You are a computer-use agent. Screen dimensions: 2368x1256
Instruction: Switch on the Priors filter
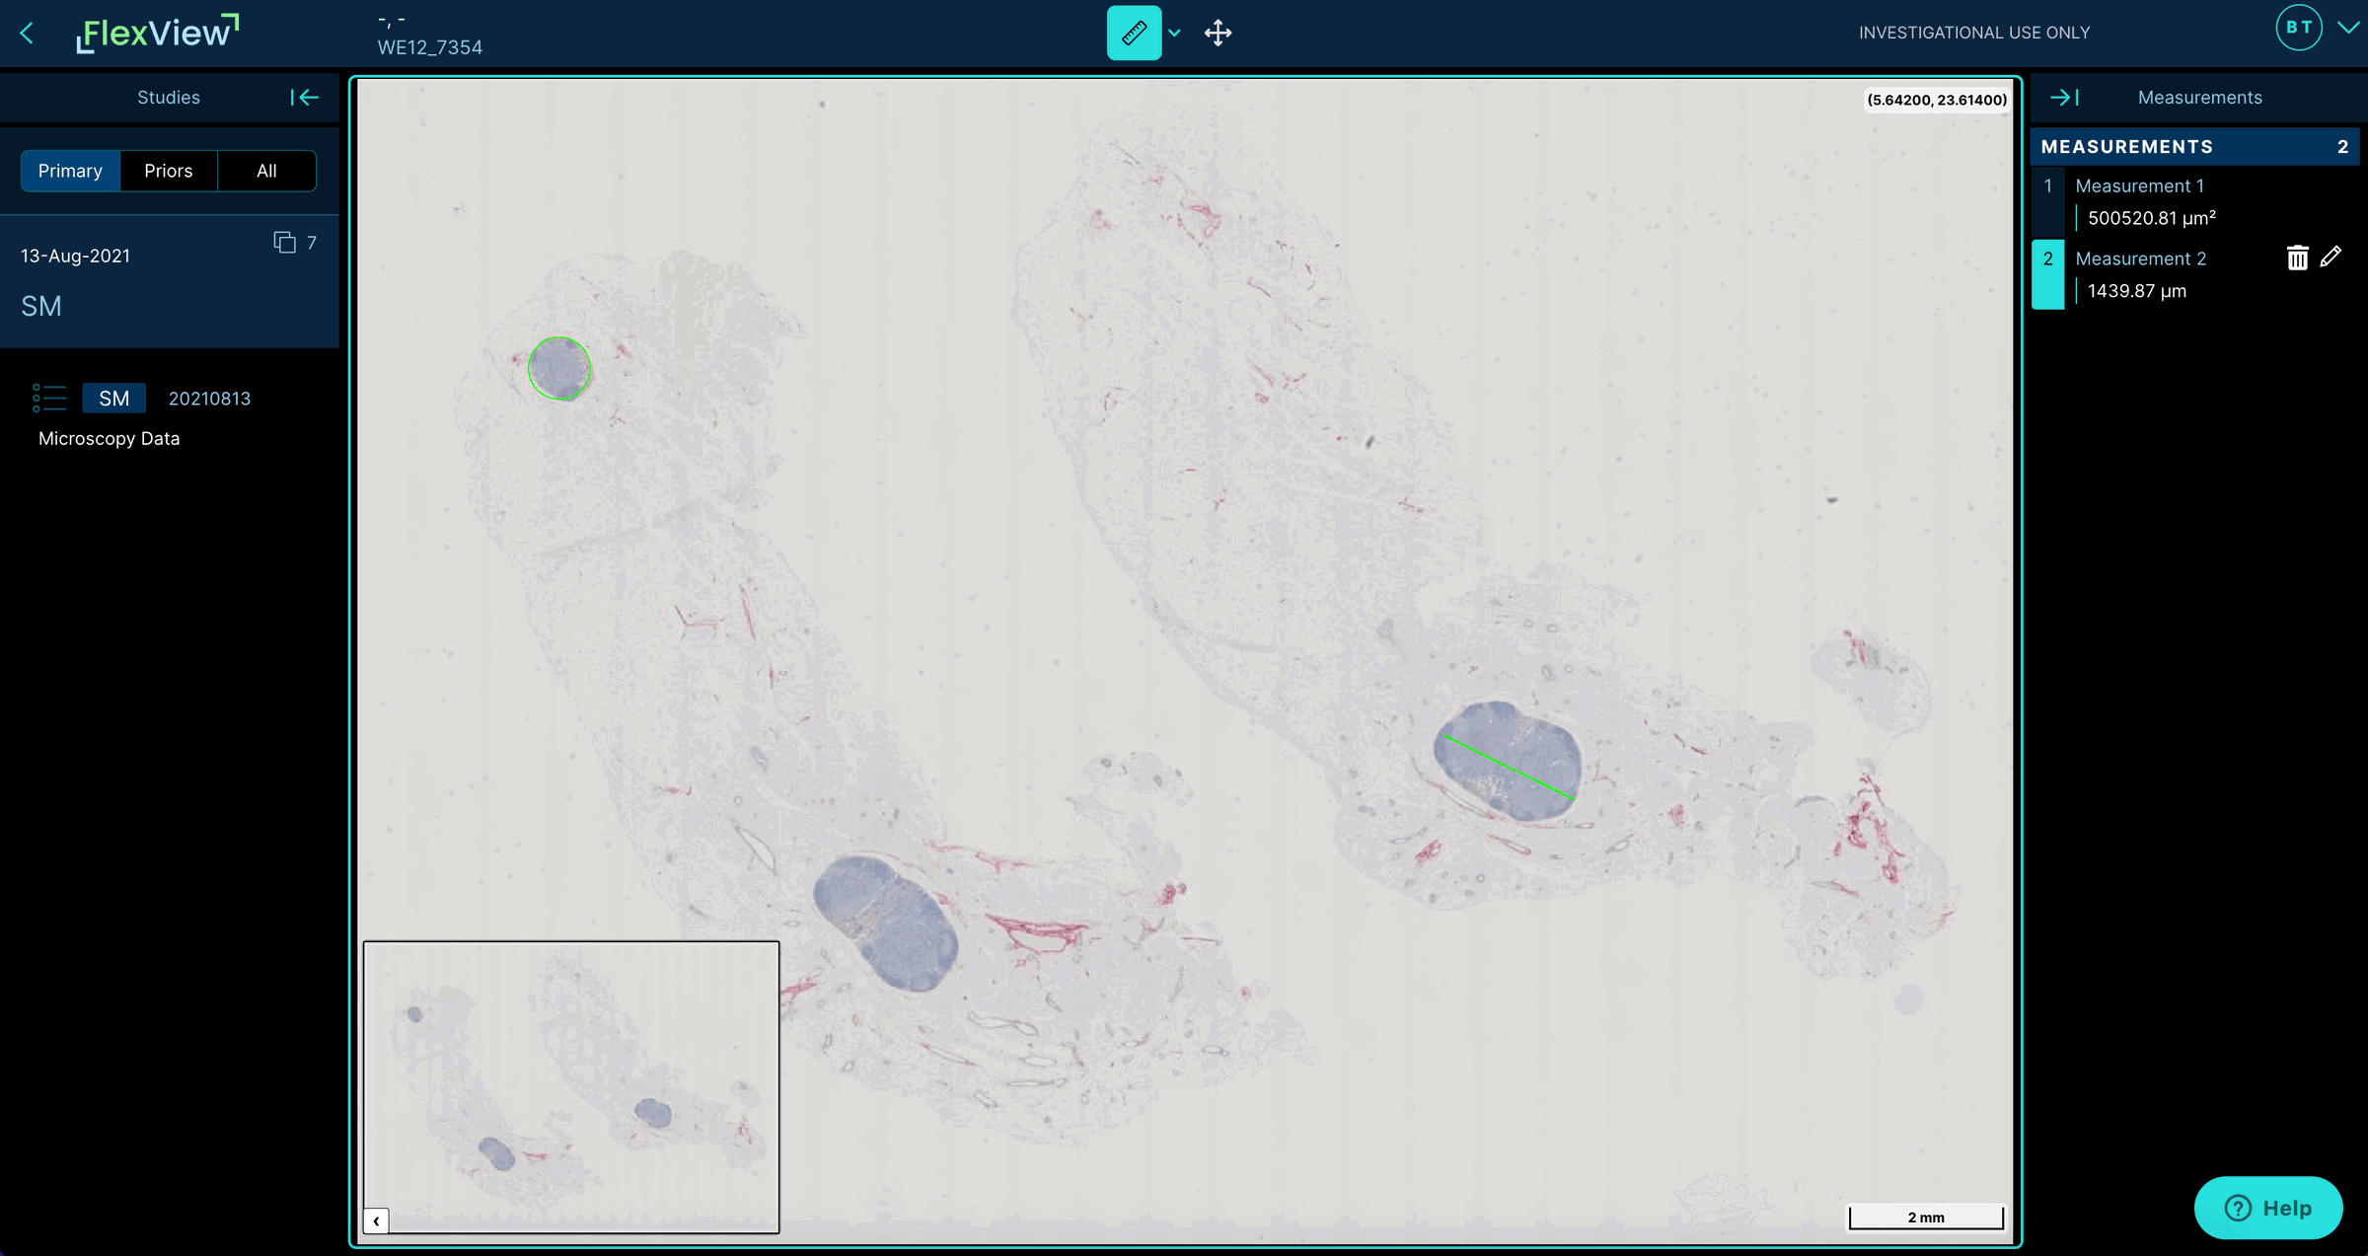[x=168, y=170]
